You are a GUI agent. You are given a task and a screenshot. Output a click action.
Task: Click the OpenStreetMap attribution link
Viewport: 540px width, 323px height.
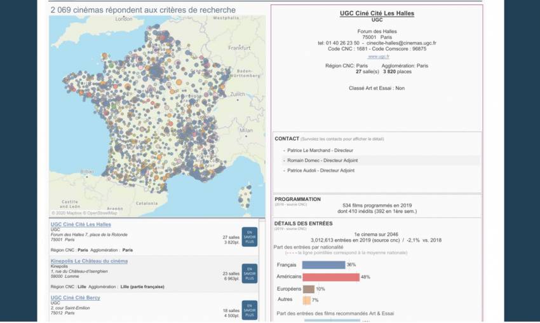[101, 213]
